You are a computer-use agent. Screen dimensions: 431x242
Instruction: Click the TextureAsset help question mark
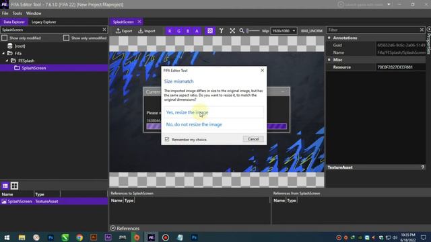pyautogui.click(x=423, y=167)
